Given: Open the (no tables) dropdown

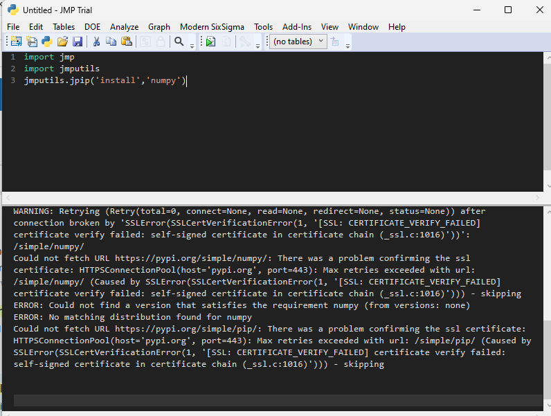Looking at the screenshot, I should [298, 42].
